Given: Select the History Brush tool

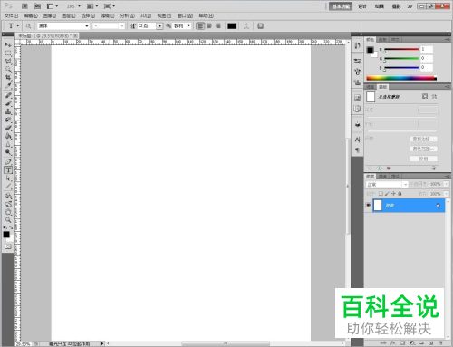Looking at the screenshot, I should tap(8, 120).
